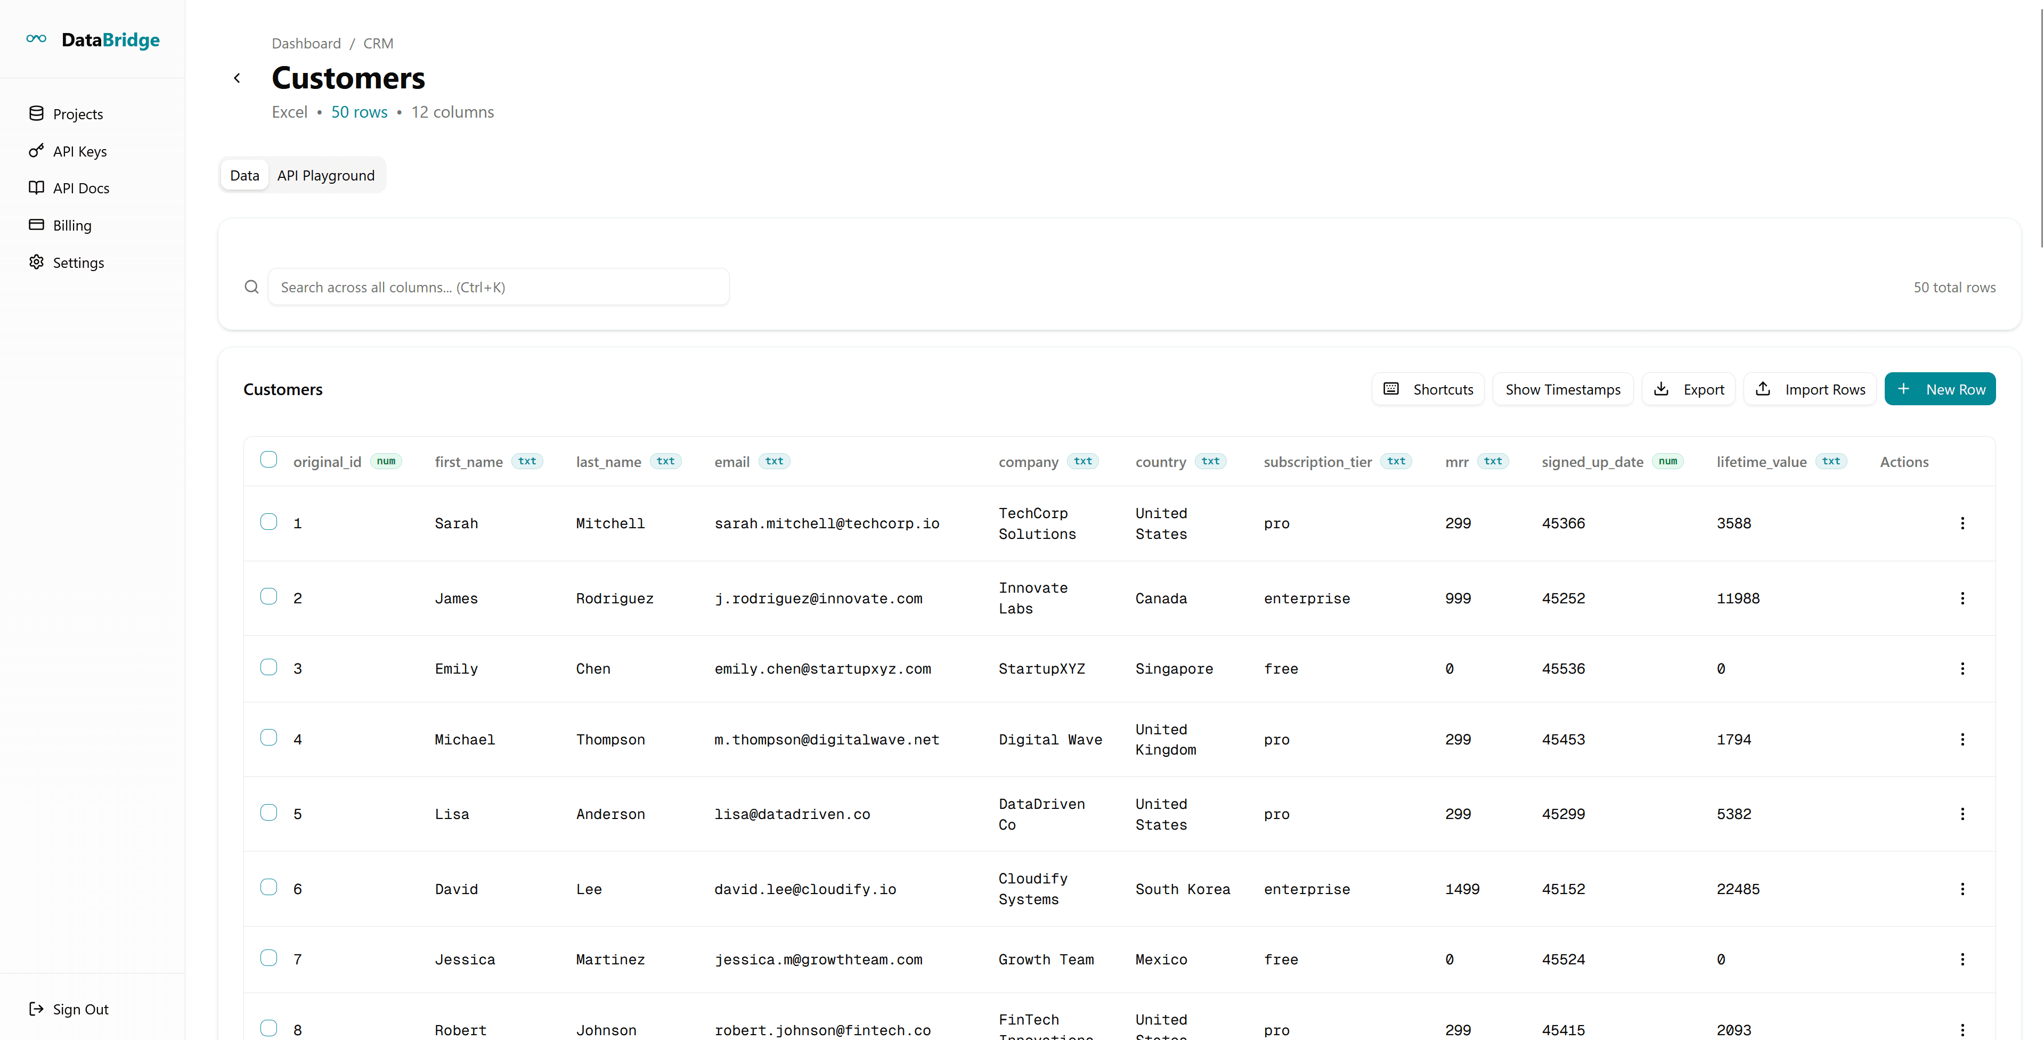This screenshot has width=2044, height=1040.
Task: Open Projects from the sidebar
Action: point(78,114)
